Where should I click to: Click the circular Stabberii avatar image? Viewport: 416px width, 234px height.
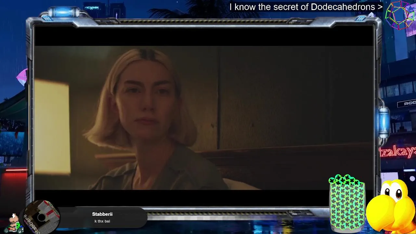click(42, 217)
